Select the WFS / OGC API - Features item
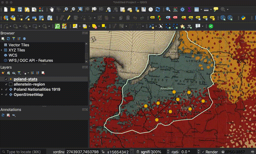This screenshot has height=154, width=256. (x=31, y=60)
